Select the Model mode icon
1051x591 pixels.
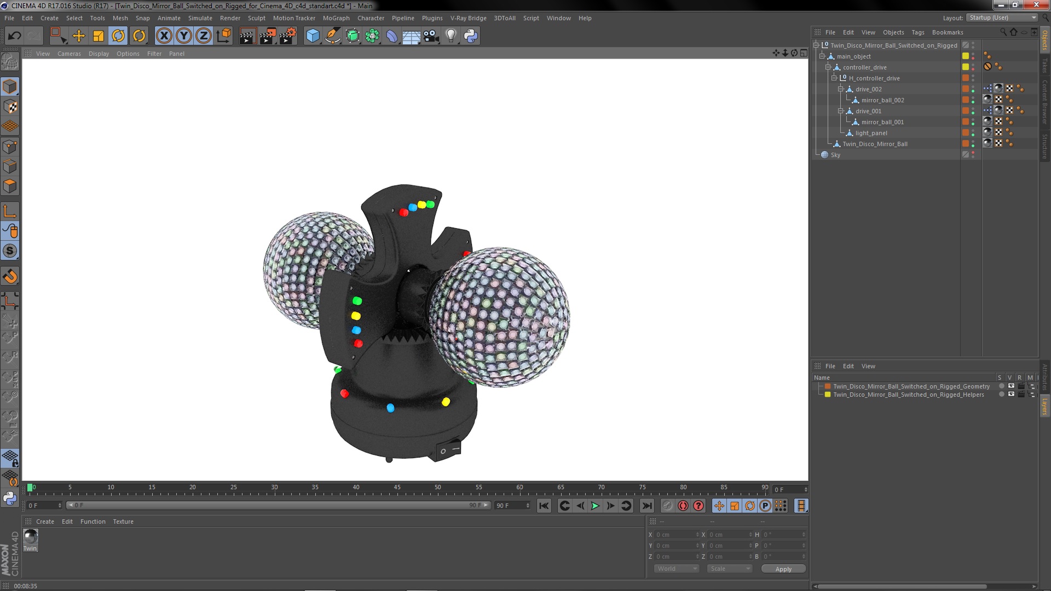pos(10,86)
